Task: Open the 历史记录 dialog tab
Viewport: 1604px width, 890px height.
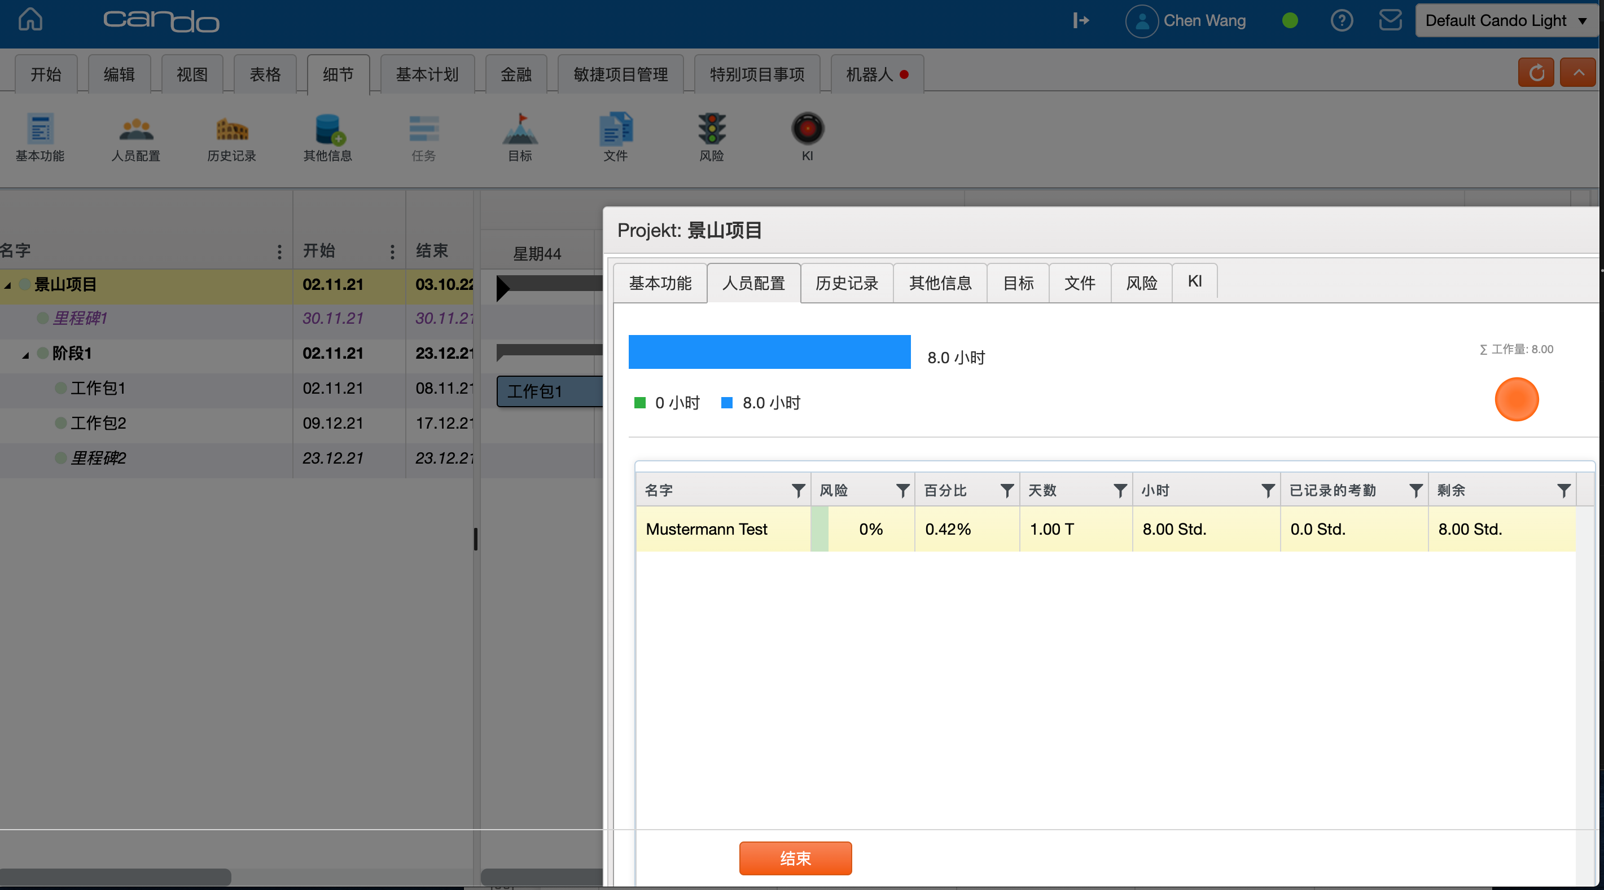Action: pyautogui.click(x=847, y=283)
